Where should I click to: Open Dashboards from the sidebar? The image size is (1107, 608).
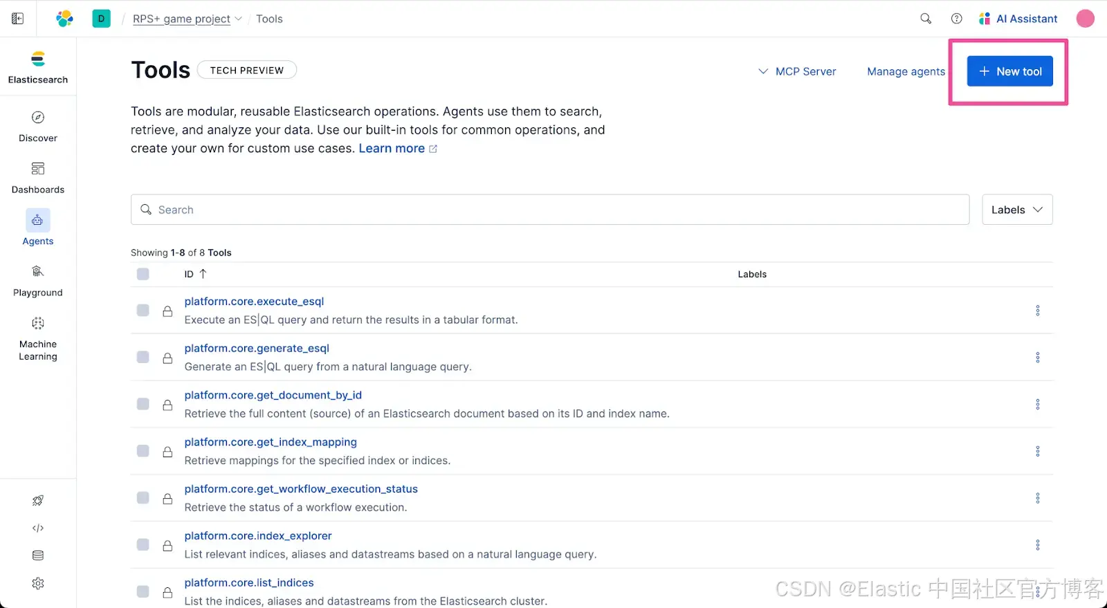click(x=38, y=178)
